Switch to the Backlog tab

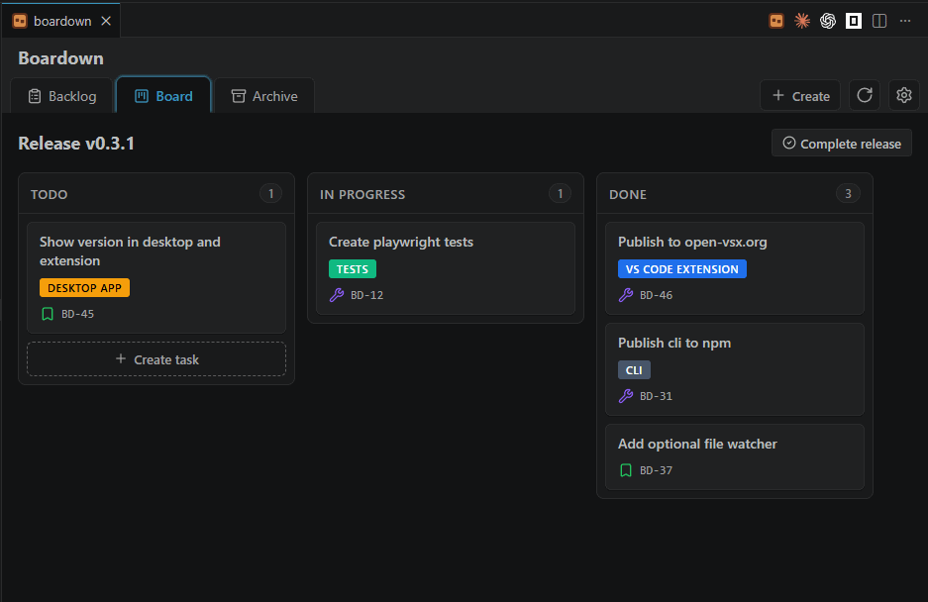(61, 96)
